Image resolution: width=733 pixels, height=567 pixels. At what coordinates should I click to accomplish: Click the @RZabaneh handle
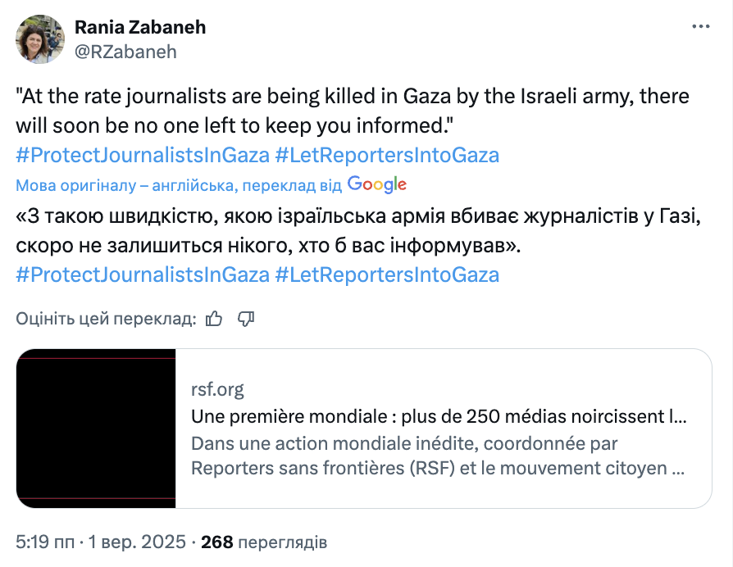click(125, 52)
